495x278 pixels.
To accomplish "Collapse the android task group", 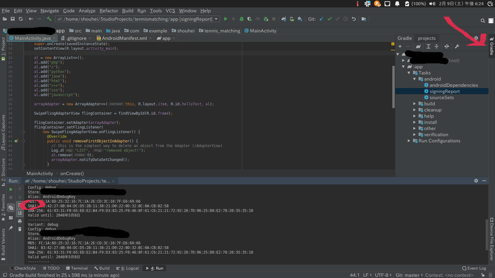I will coord(415,79).
